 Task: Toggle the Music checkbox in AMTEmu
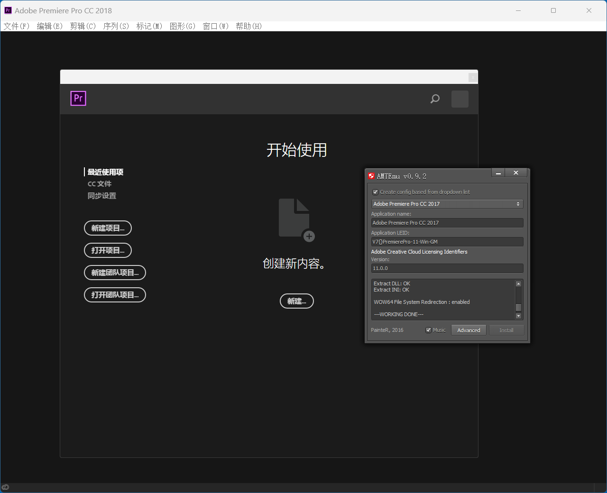(x=428, y=330)
